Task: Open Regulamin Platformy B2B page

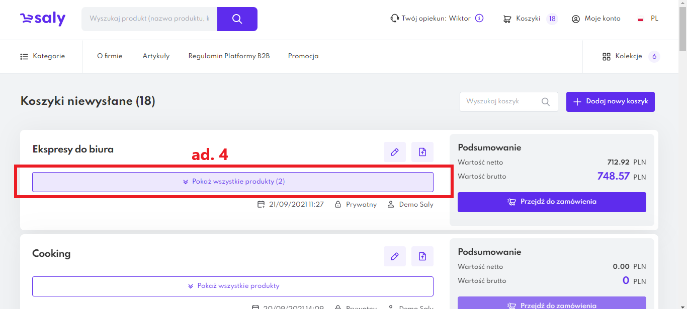Action: coord(229,56)
